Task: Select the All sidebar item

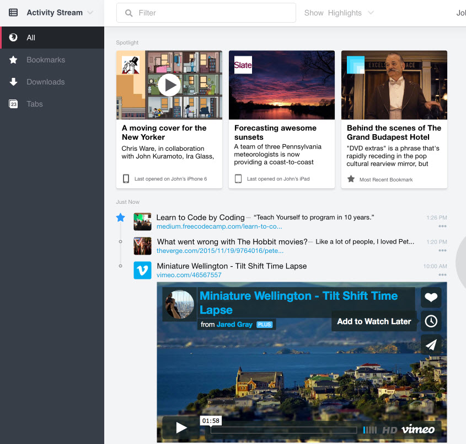Action: [x=52, y=38]
